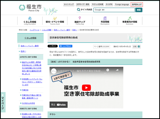Click the 検索 search button
Image resolution: width=160 pixels, height=119 pixels.
point(139,10)
